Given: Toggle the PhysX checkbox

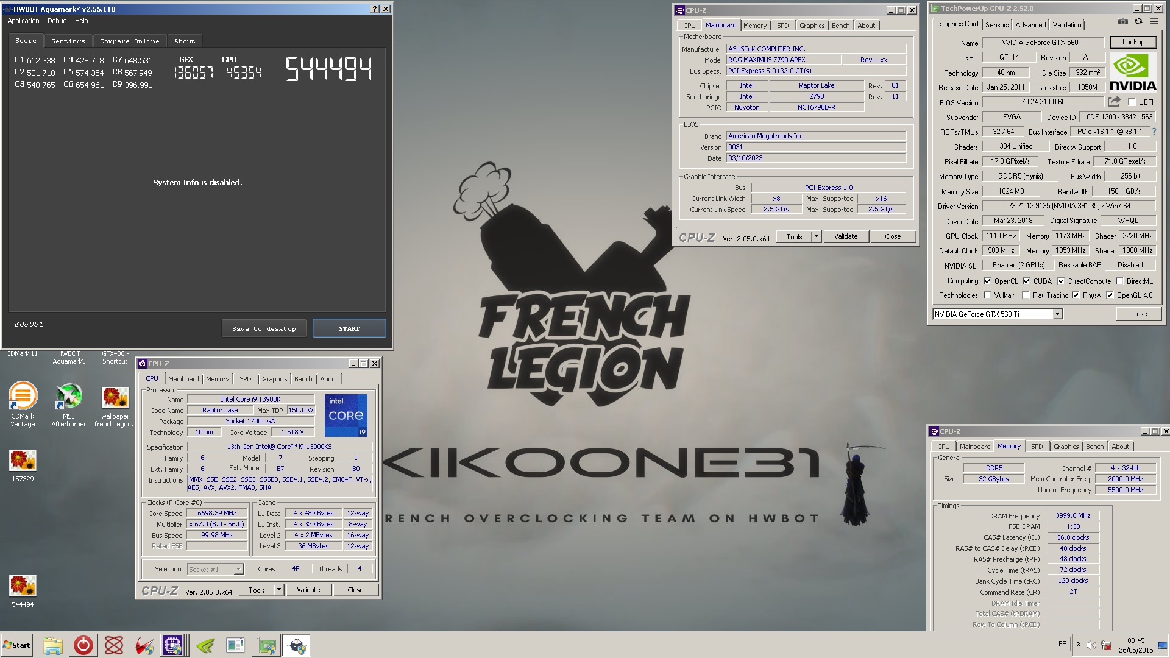Looking at the screenshot, I should coord(1076,295).
